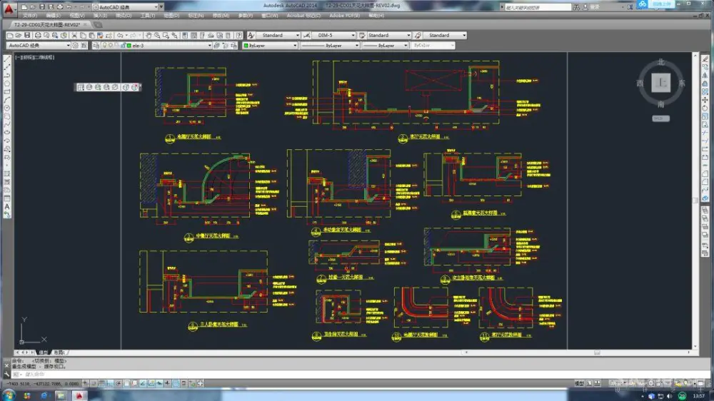Expand the ele-3 layer dropdown list
Image resolution: width=714 pixels, height=401 pixels.
pos(210,46)
